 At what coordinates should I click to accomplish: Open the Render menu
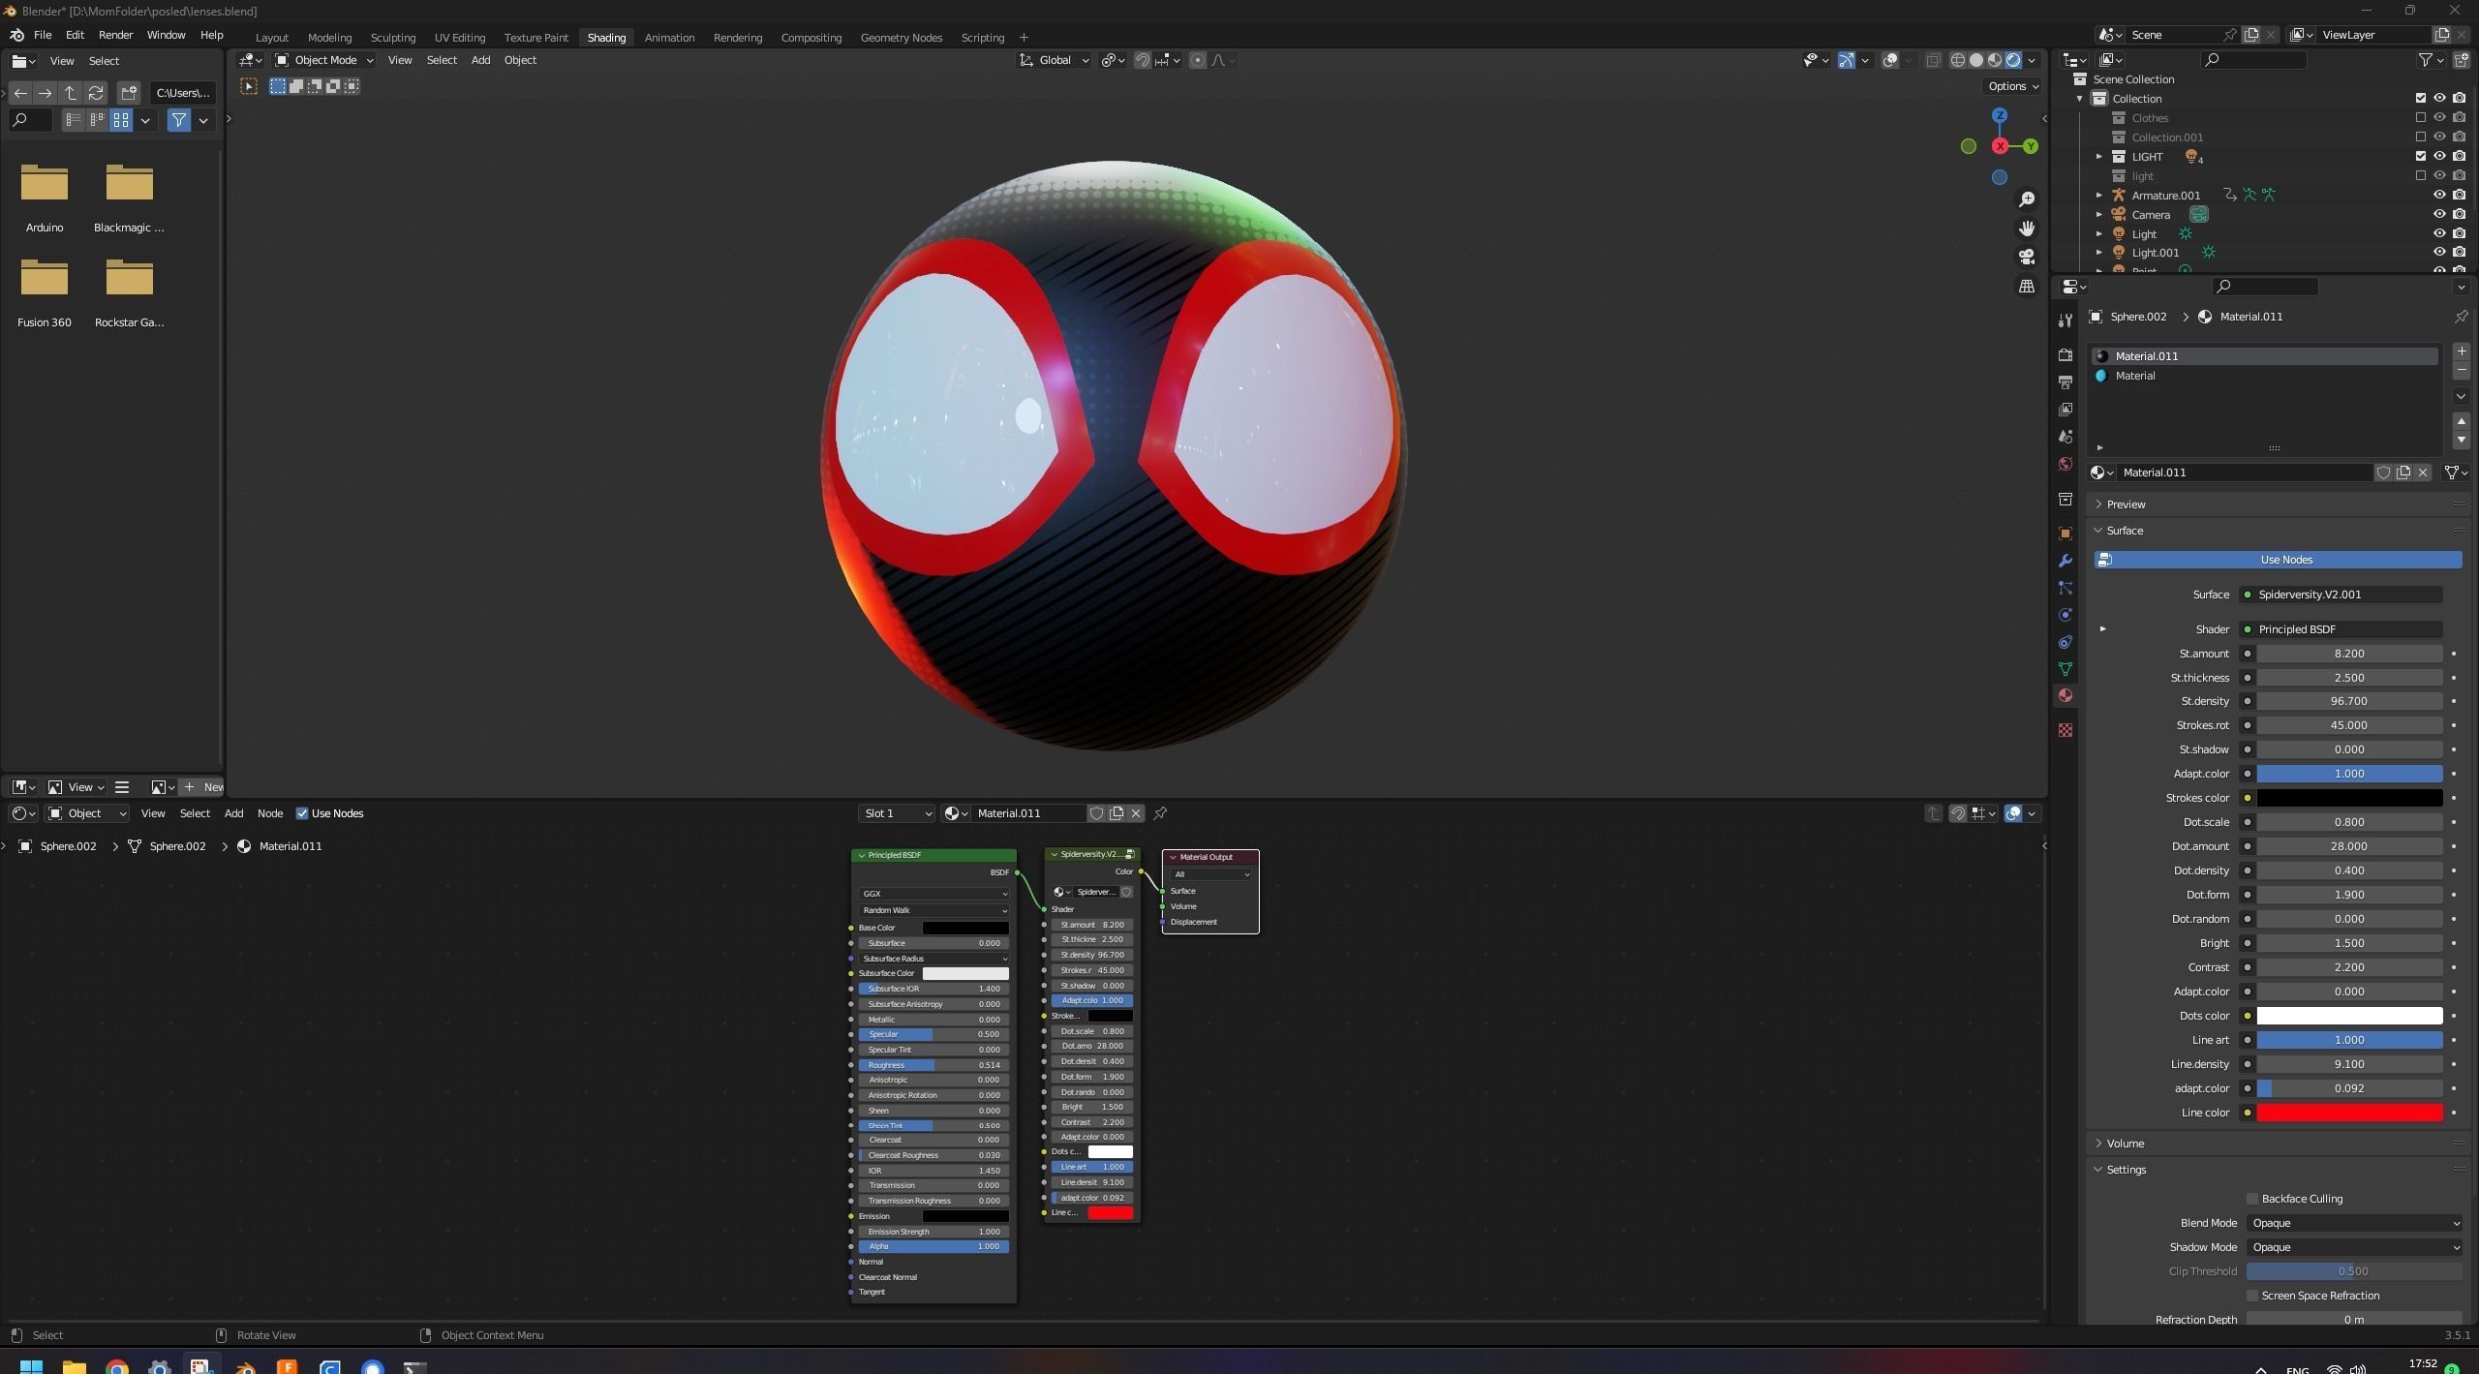click(x=115, y=34)
